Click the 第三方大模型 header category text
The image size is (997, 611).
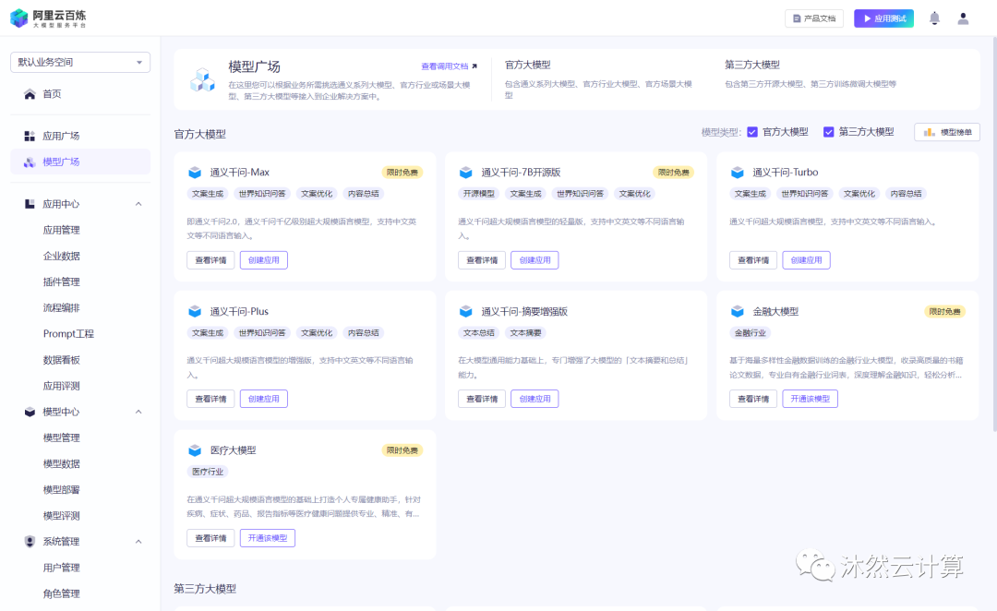coord(752,65)
